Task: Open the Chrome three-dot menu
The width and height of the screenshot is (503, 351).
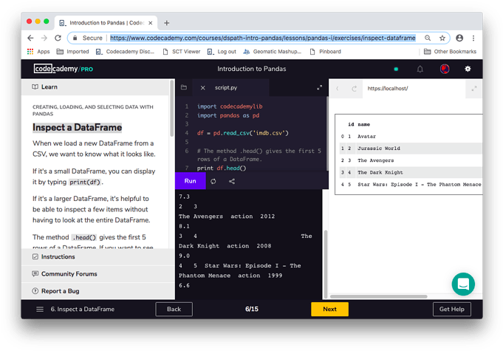Action: [x=473, y=38]
